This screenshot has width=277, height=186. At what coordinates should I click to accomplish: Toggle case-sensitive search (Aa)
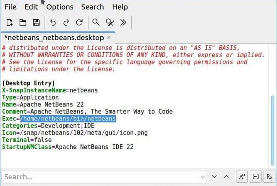click(242, 176)
